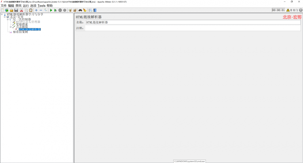Click Start no pauses icon

click(55, 10)
